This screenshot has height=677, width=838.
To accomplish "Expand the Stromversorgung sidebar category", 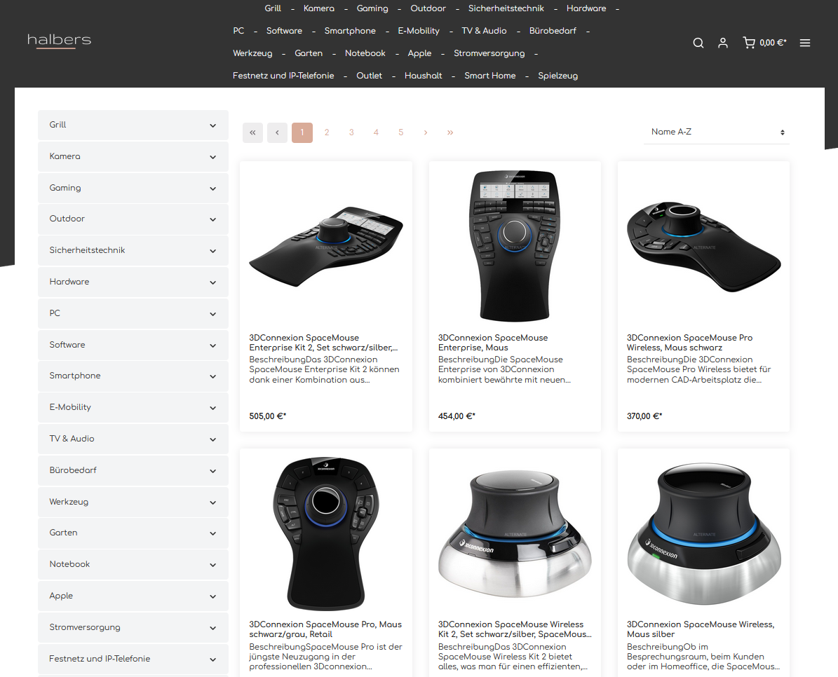I will (133, 627).
